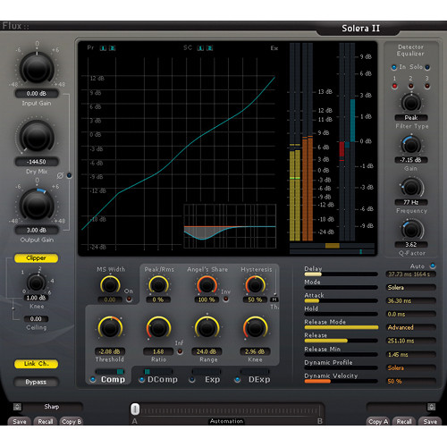Toggle the phase invert LED beside Dry Mix
Screen dimensions: 447x447
(x=69, y=175)
